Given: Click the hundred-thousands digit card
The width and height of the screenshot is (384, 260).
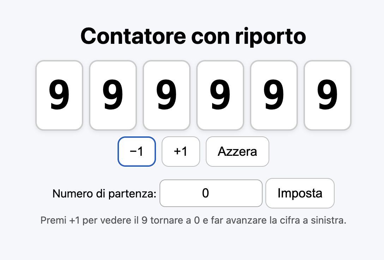Looking at the screenshot, I should 59,95.
